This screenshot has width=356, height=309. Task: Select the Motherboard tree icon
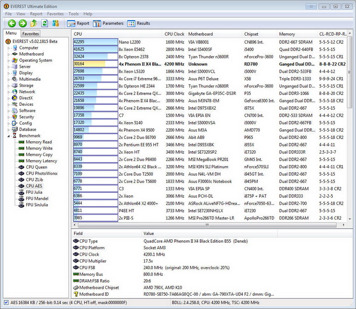pos(15,54)
